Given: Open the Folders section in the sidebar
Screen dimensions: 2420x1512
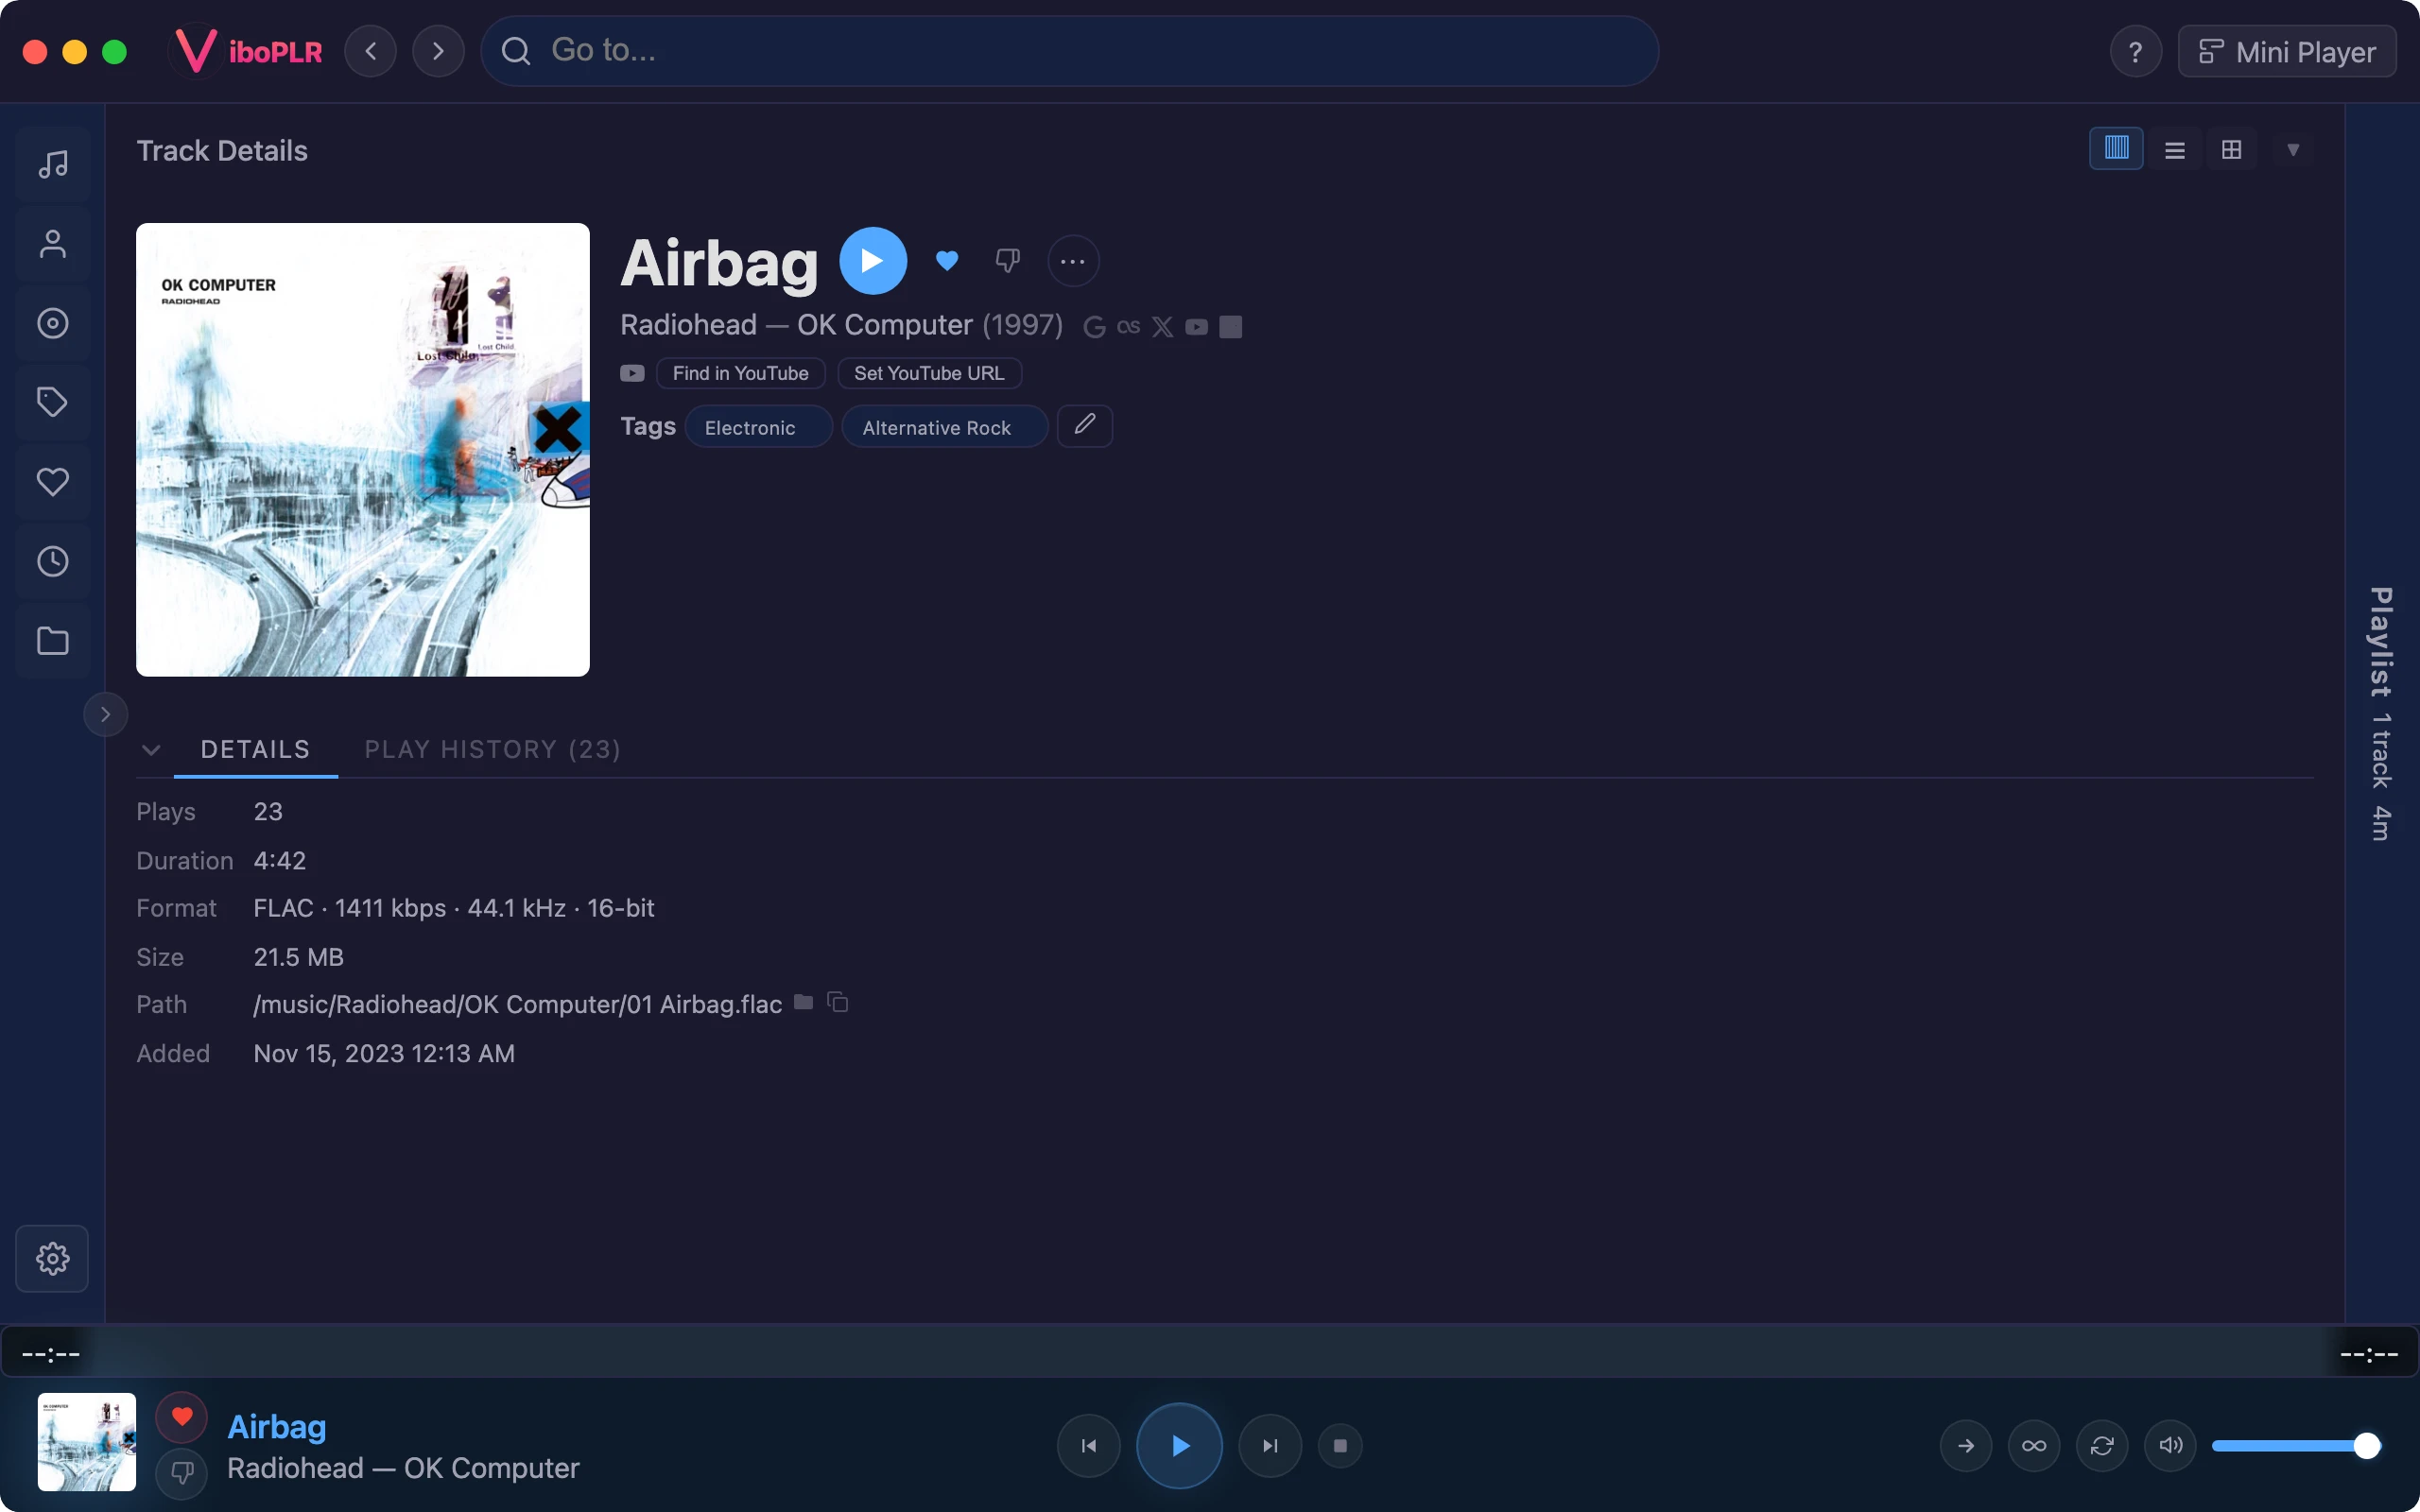Looking at the screenshot, I should pyautogui.click(x=53, y=641).
